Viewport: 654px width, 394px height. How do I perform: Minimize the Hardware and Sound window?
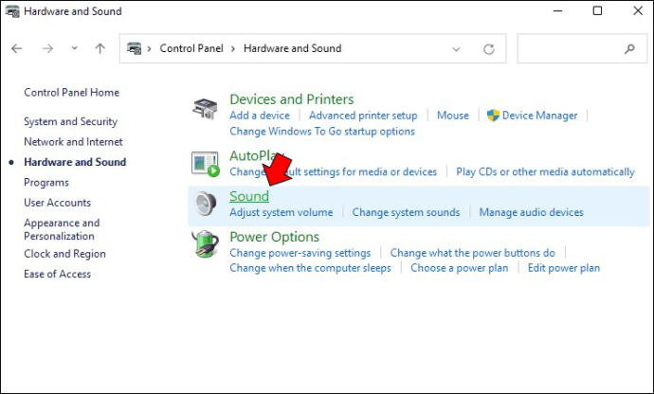point(557,10)
